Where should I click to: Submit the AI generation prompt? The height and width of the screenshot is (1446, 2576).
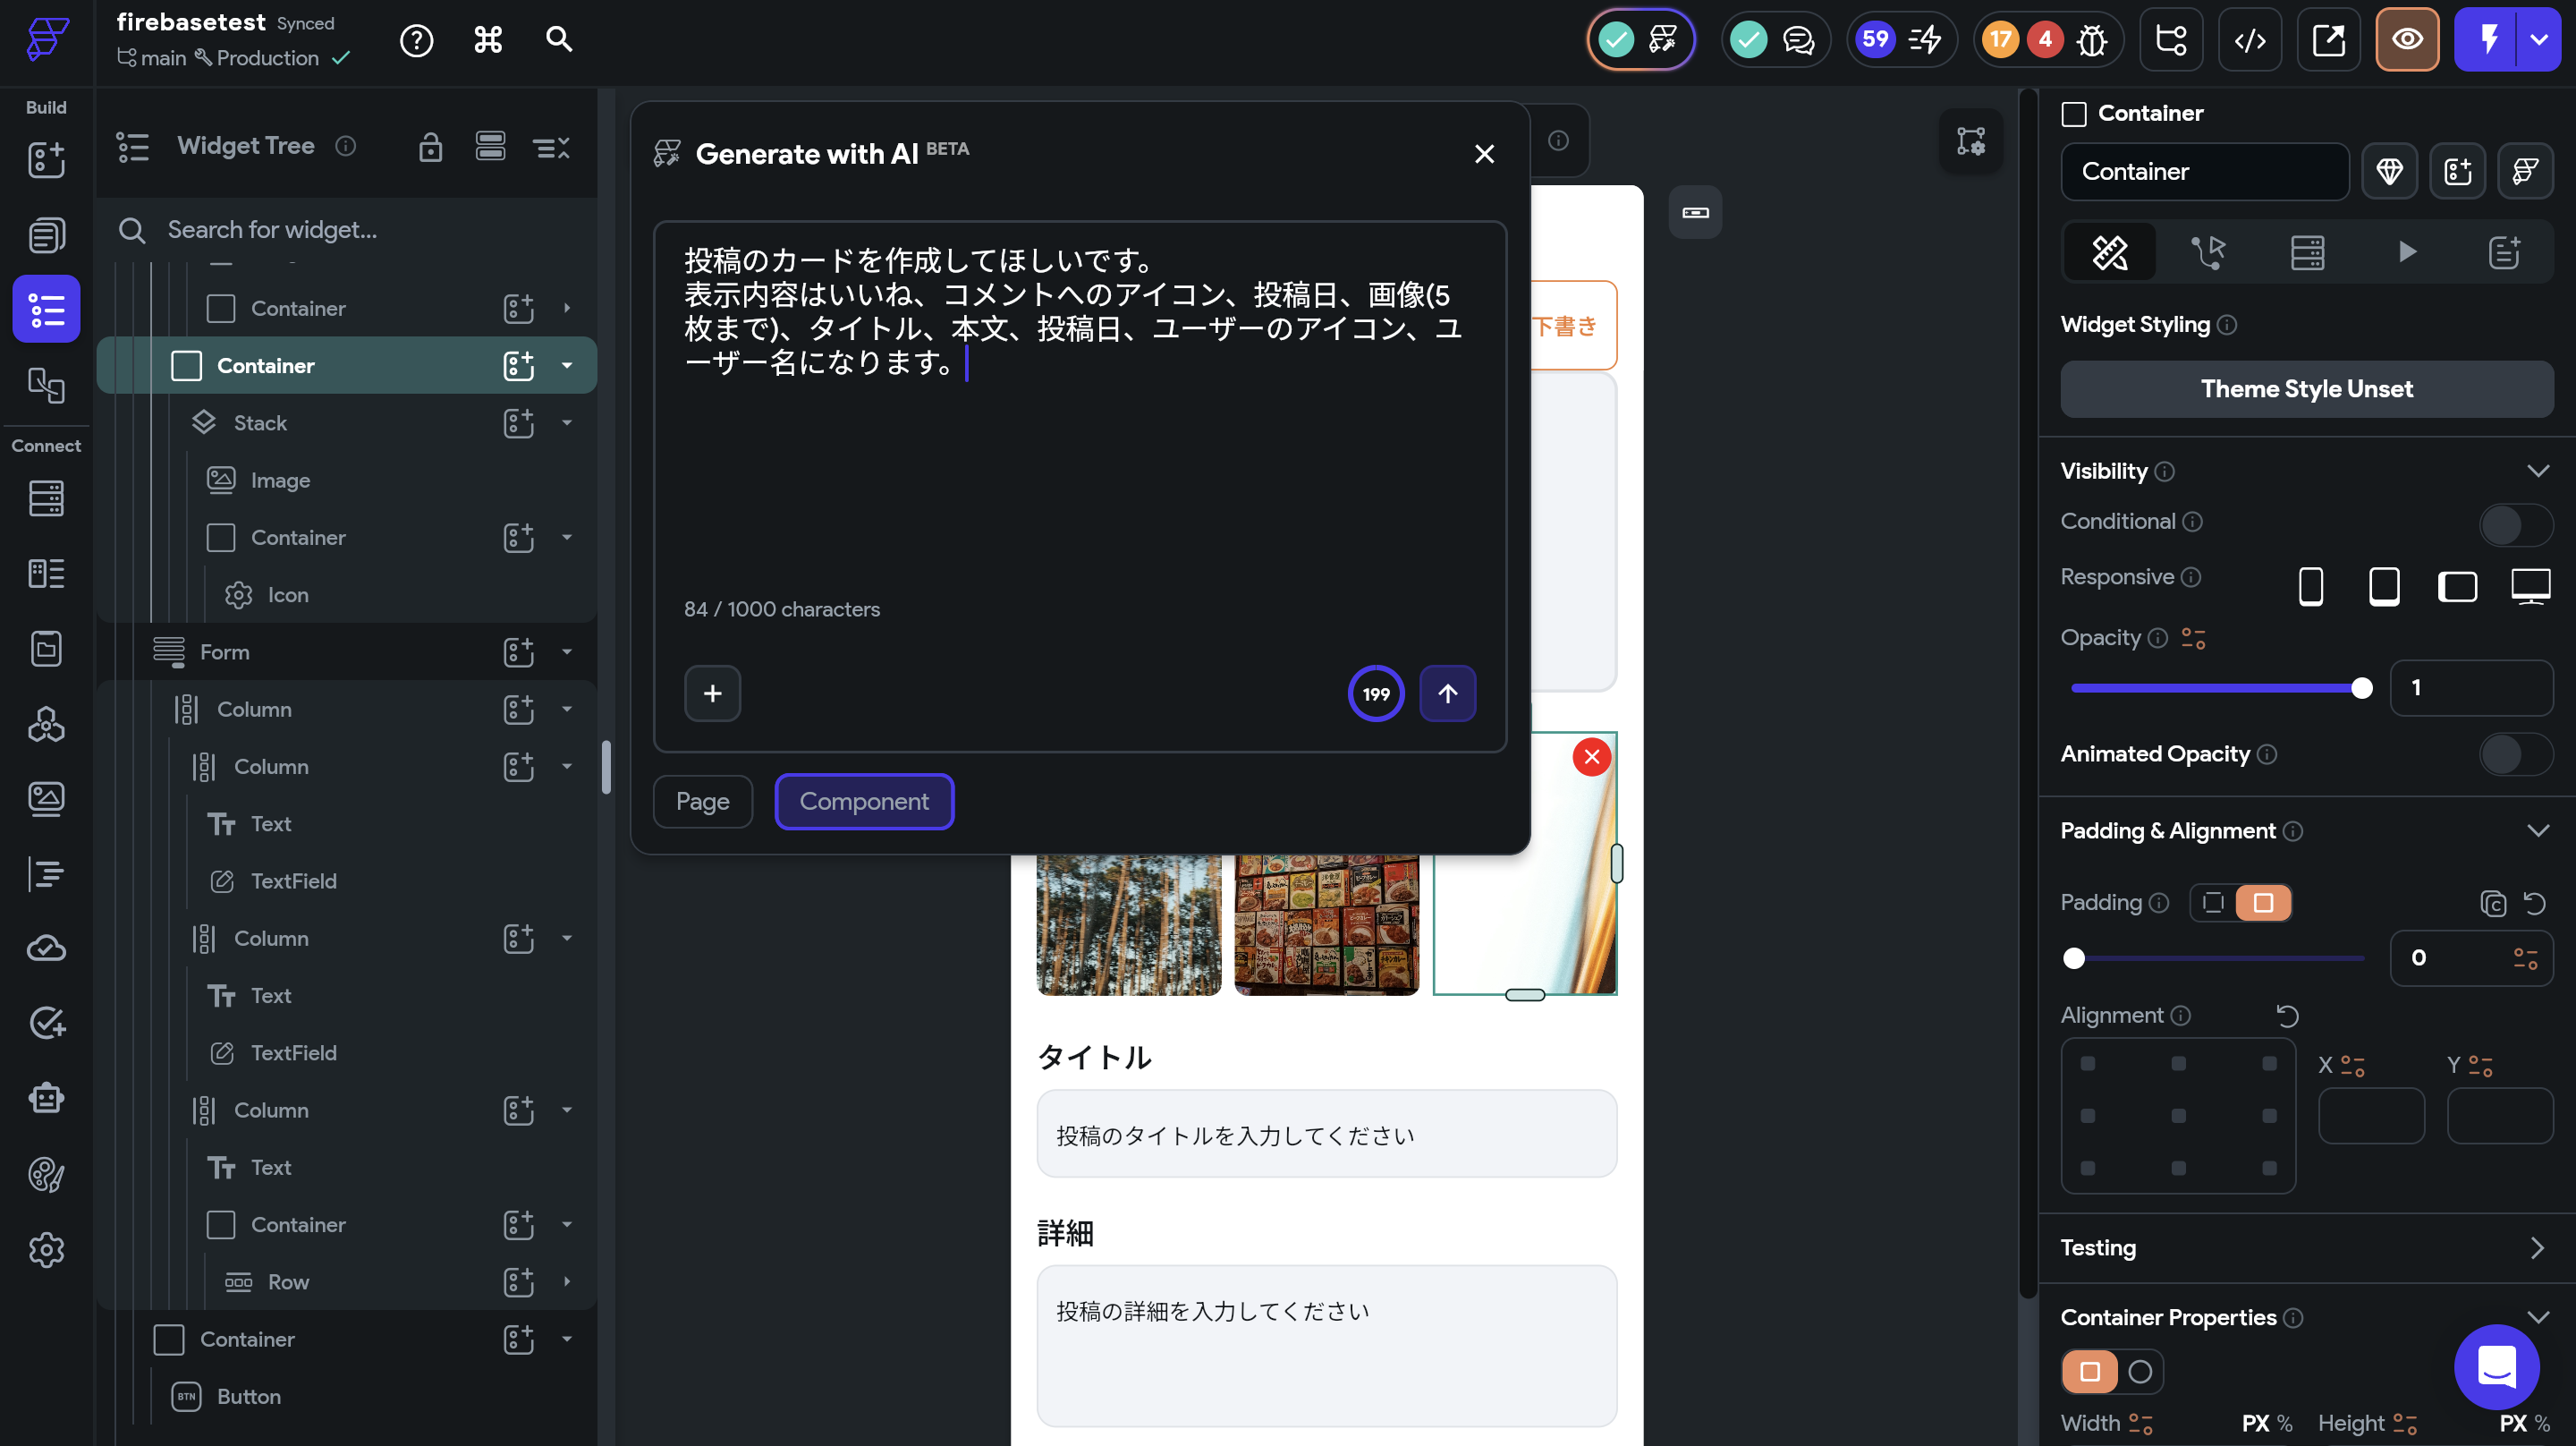[1447, 693]
